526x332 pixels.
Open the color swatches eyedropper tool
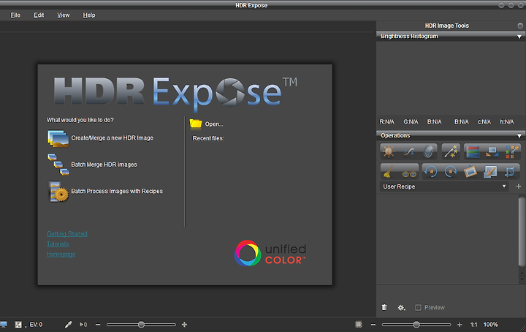pos(512,151)
